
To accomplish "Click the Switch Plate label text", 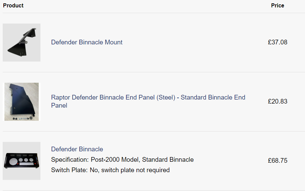I will [x=69, y=170].
